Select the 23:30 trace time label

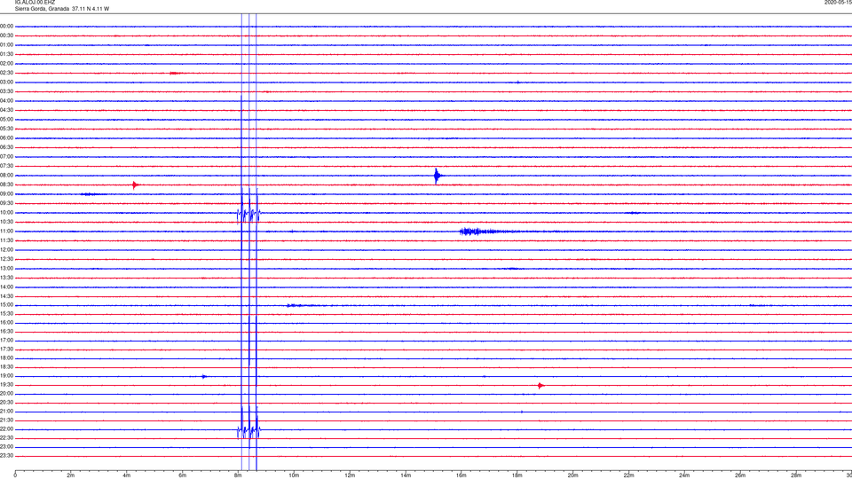[x=6, y=456]
